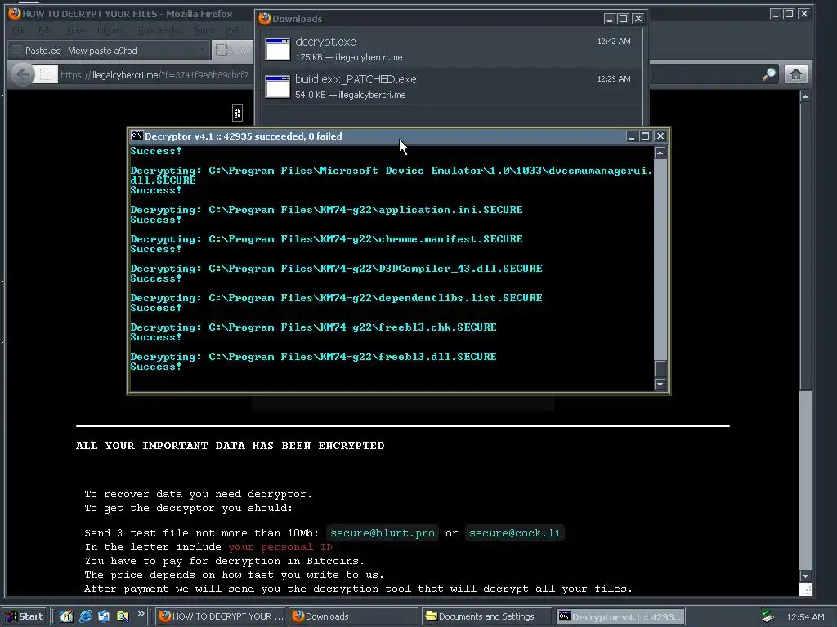Click Documents and Settings taskbar button

pyautogui.click(x=486, y=616)
